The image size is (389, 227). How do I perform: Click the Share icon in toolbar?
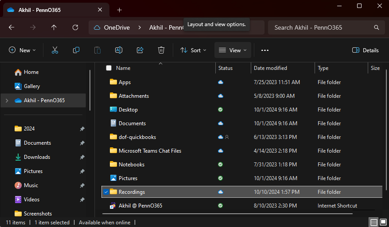tap(140, 50)
